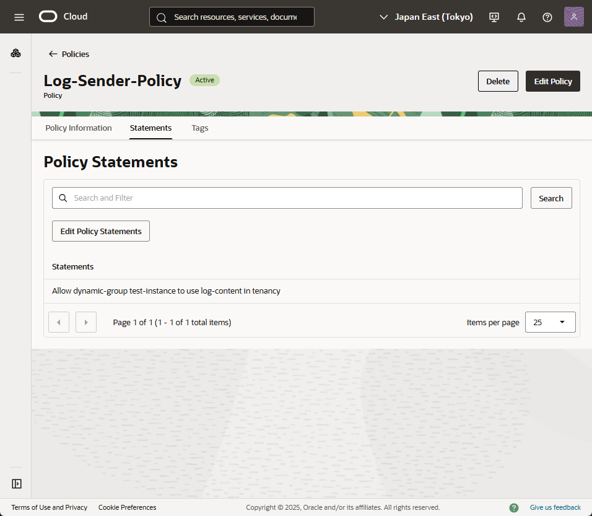Open the Cloud Shell developer tools icon
Image resolution: width=592 pixels, height=516 pixels.
(494, 17)
